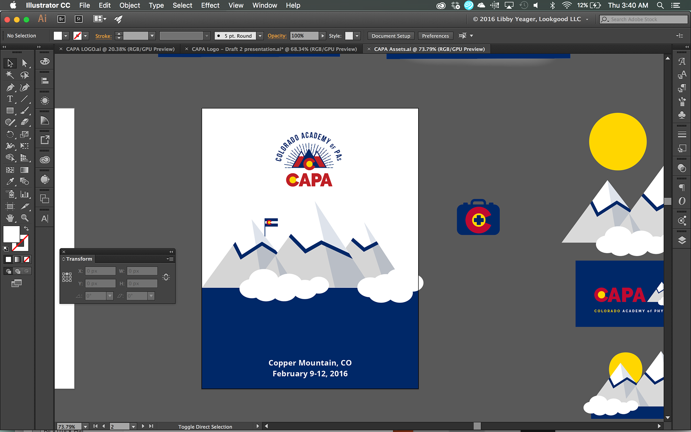Open the fill color dropdown arrow
The height and width of the screenshot is (432, 691).
point(66,36)
